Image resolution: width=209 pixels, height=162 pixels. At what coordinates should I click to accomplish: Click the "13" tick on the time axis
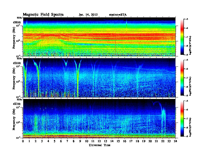[106, 141]
